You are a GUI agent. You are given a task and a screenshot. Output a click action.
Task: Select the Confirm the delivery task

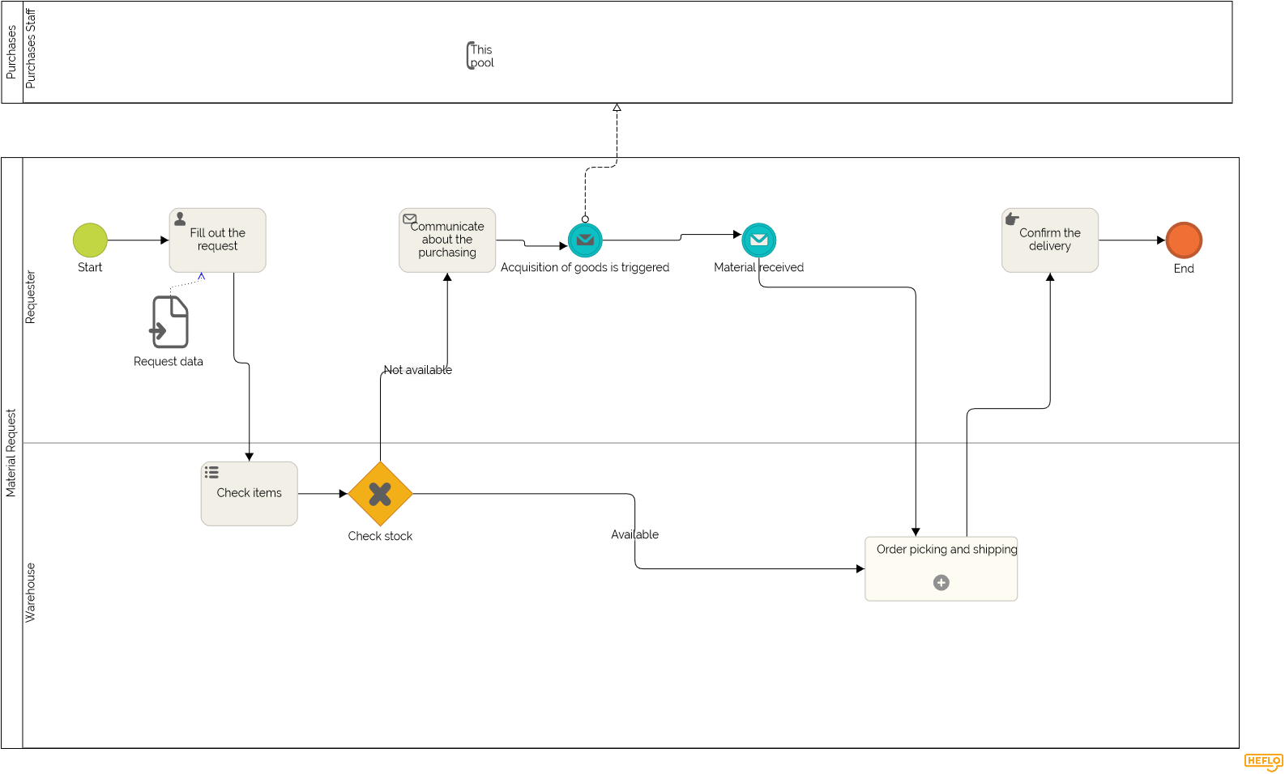tap(1050, 240)
